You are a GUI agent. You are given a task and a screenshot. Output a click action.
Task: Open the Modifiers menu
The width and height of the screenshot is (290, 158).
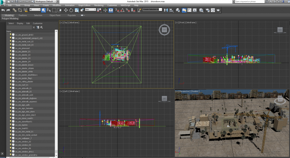click(57, 5)
